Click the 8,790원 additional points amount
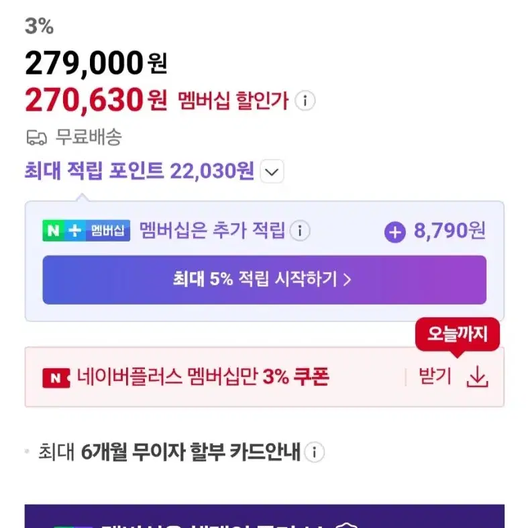Screen dimensions: 528x528 coord(450,231)
